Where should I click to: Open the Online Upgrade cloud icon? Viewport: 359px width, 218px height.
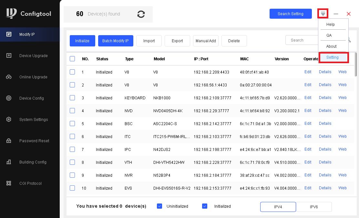click(x=9, y=77)
